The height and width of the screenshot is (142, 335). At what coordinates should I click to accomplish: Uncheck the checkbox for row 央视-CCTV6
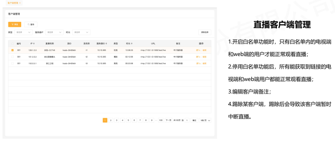point(12,50)
